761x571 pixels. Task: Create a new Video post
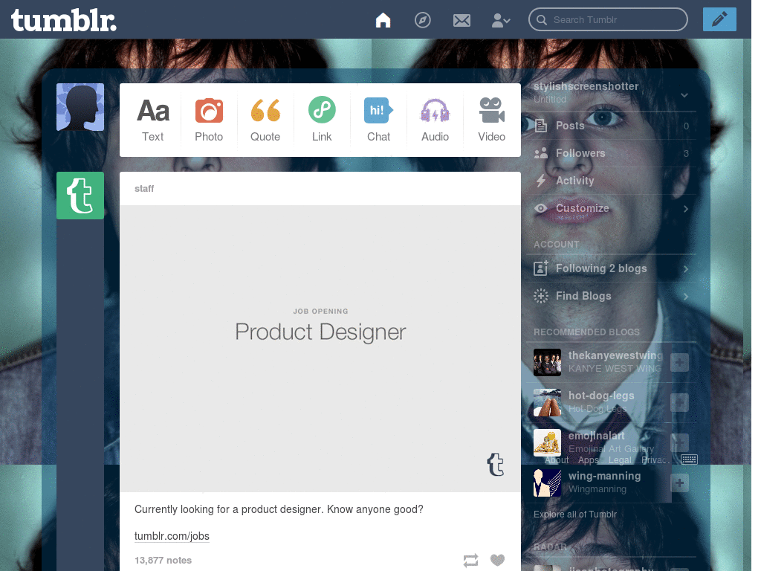492,120
